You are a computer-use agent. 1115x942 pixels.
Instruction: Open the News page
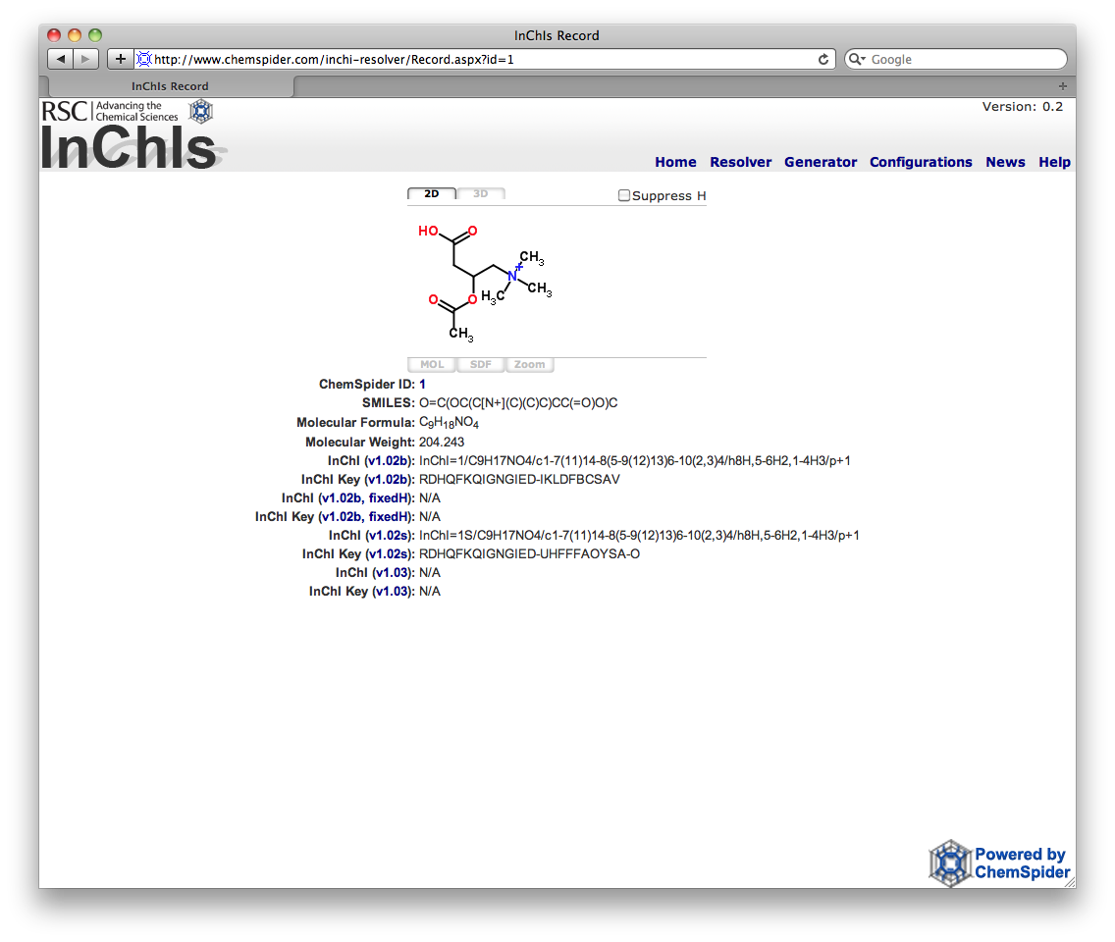coord(1005,162)
